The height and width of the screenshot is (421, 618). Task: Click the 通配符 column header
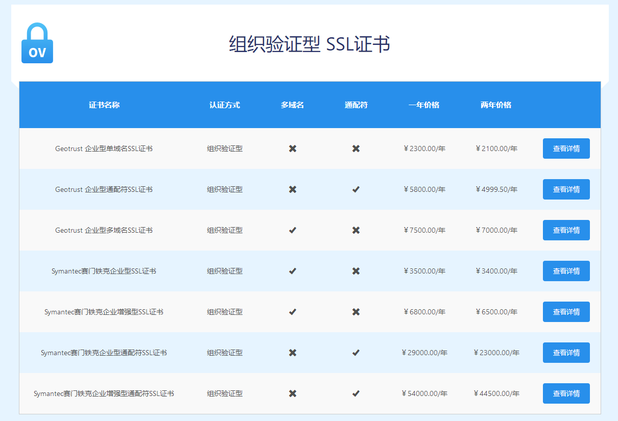(x=356, y=105)
